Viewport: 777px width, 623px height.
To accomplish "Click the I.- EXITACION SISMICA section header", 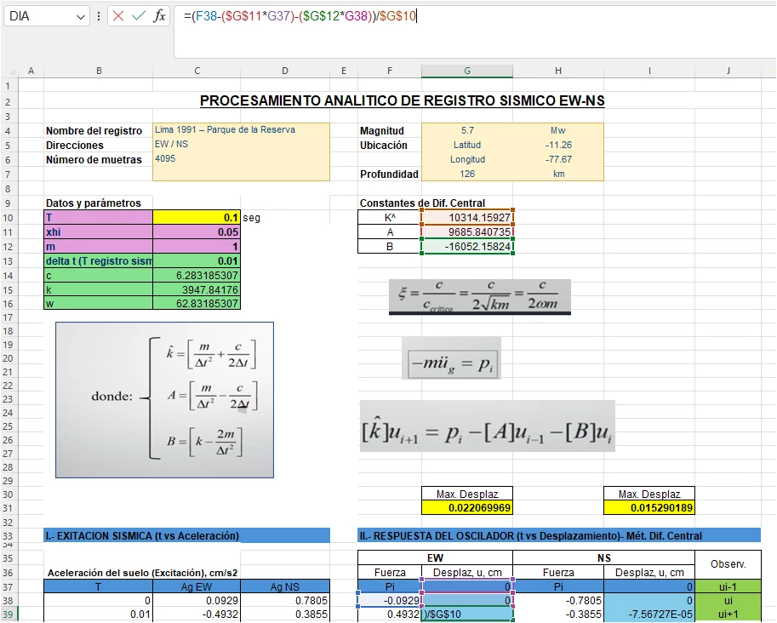I will [187, 535].
